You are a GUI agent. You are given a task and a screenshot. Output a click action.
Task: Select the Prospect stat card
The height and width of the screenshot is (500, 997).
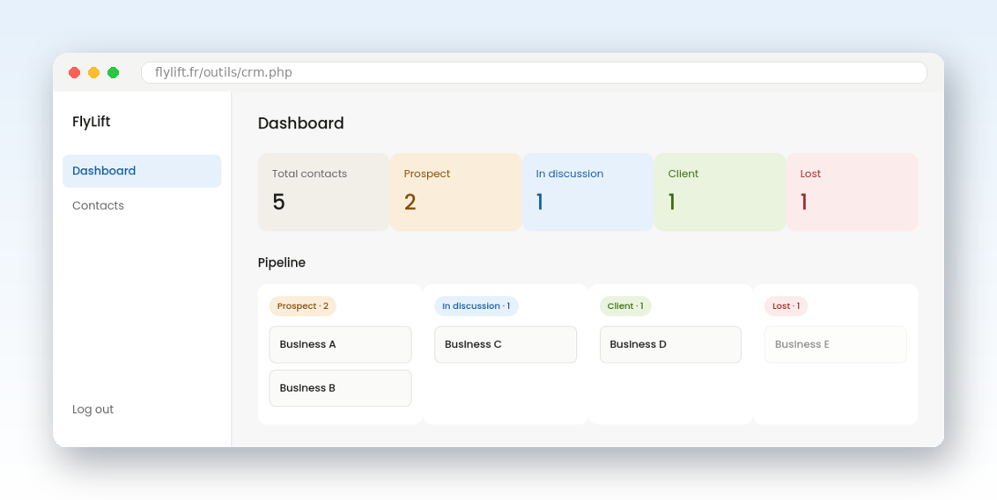coord(456,192)
